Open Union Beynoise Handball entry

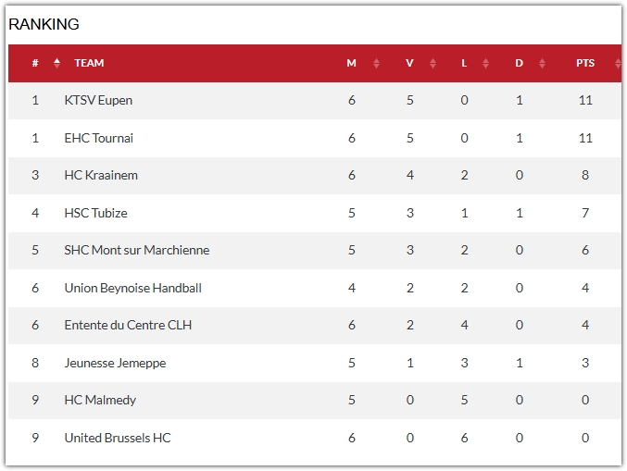click(x=132, y=288)
